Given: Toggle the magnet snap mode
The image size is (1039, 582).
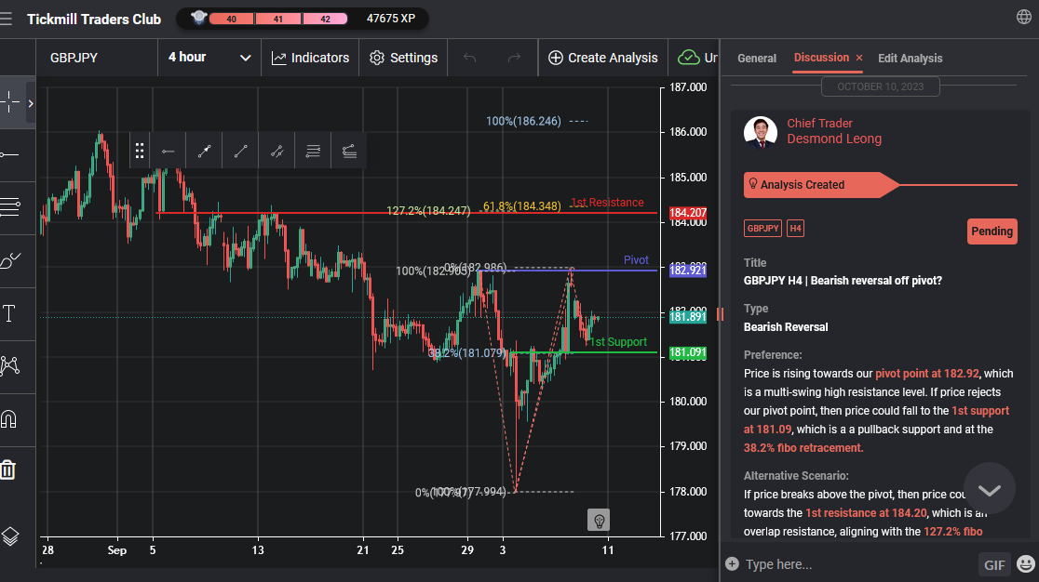Looking at the screenshot, I should [8, 418].
